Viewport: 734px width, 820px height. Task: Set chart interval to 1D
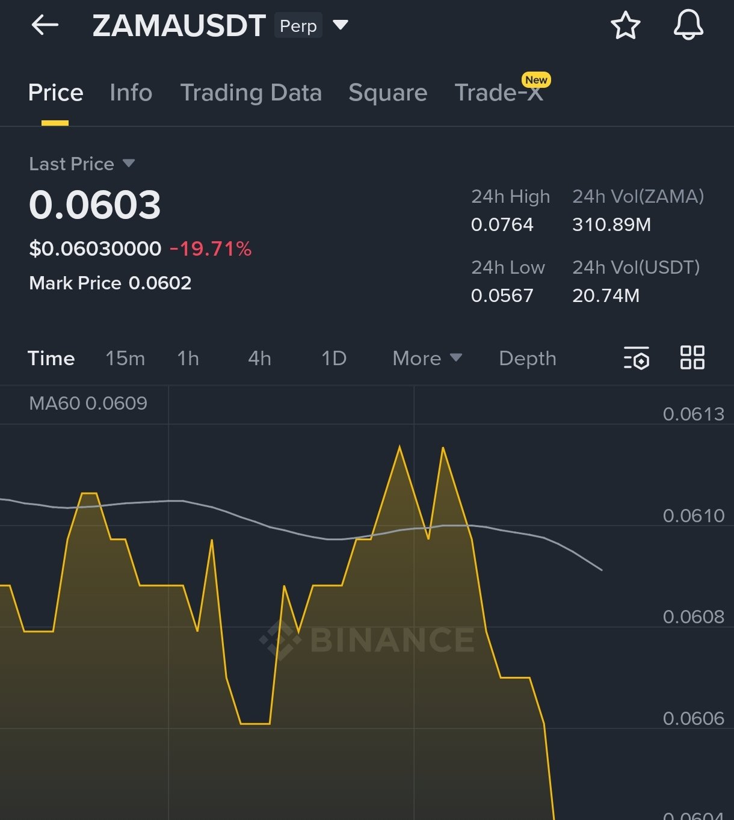[x=333, y=359]
